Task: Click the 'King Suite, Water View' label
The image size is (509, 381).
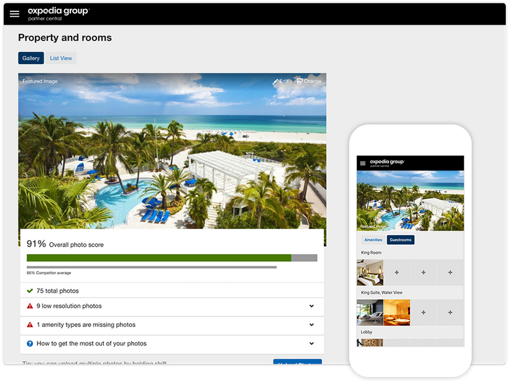Action: tap(382, 292)
